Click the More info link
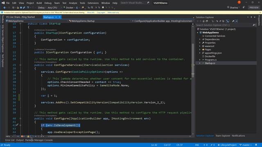Image resolution: width=262 pixels, height=147 pixels. (x=91, y=13)
